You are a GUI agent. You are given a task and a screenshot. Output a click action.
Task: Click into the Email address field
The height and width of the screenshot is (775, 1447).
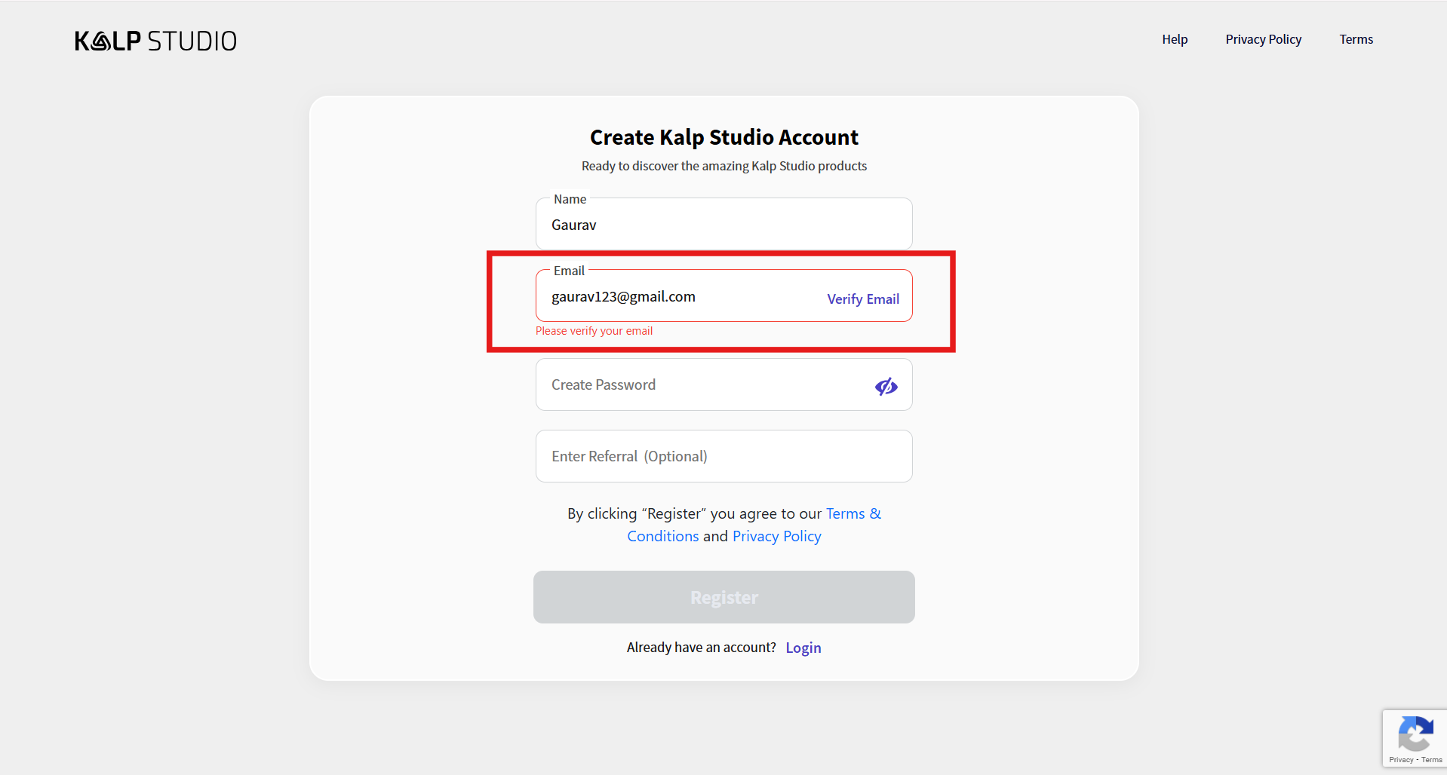point(679,297)
